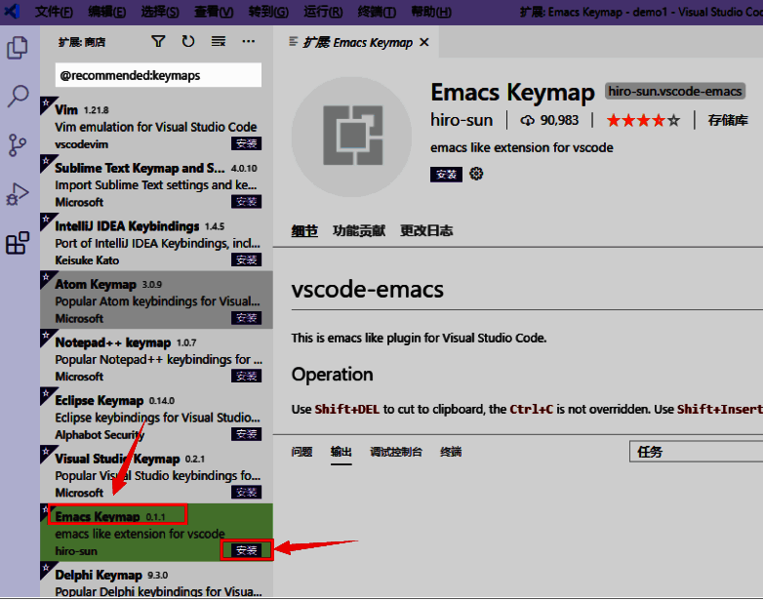Screen dimensions: 763x600
Task: Open the Search view in activity bar
Action: click(x=18, y=96)
